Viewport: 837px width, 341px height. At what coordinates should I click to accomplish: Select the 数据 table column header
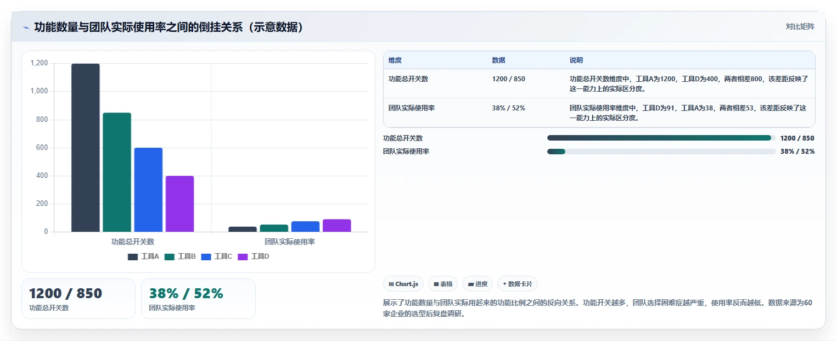pos(499,60)
